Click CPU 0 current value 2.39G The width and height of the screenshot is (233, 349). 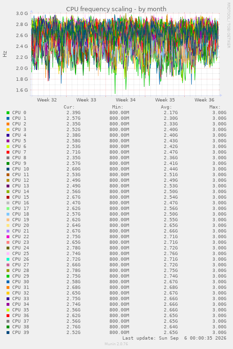[74, 113]
